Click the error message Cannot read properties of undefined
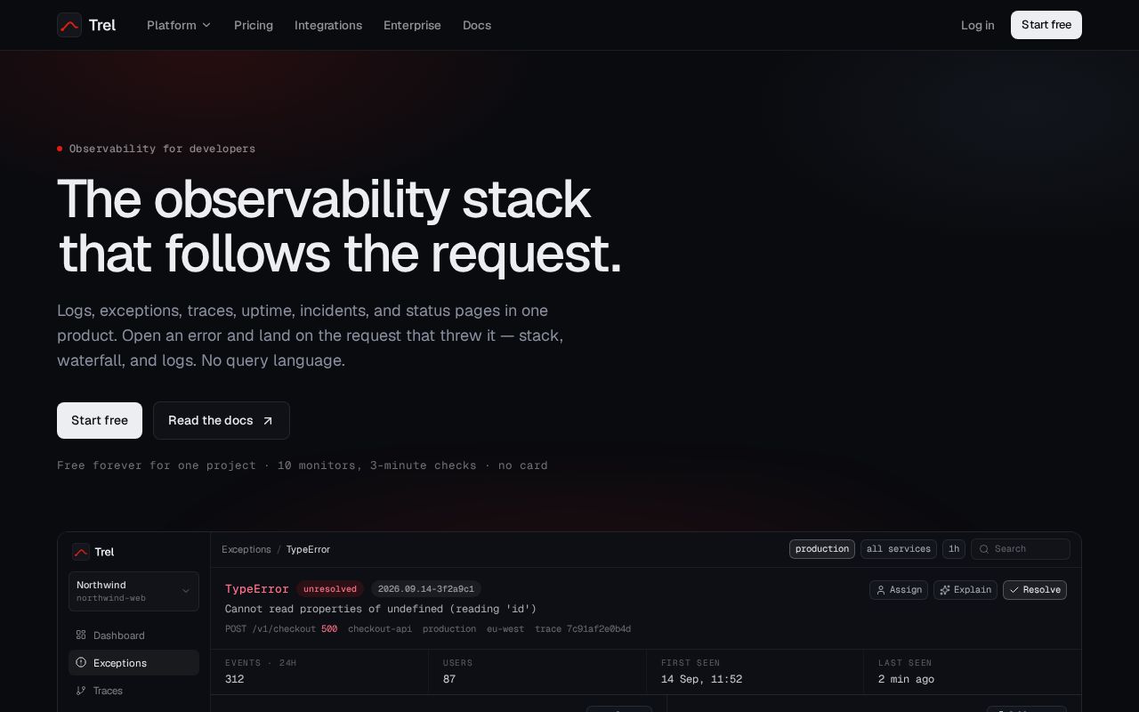The height and width of the screenshot is (712, 1139). [381, 609]
